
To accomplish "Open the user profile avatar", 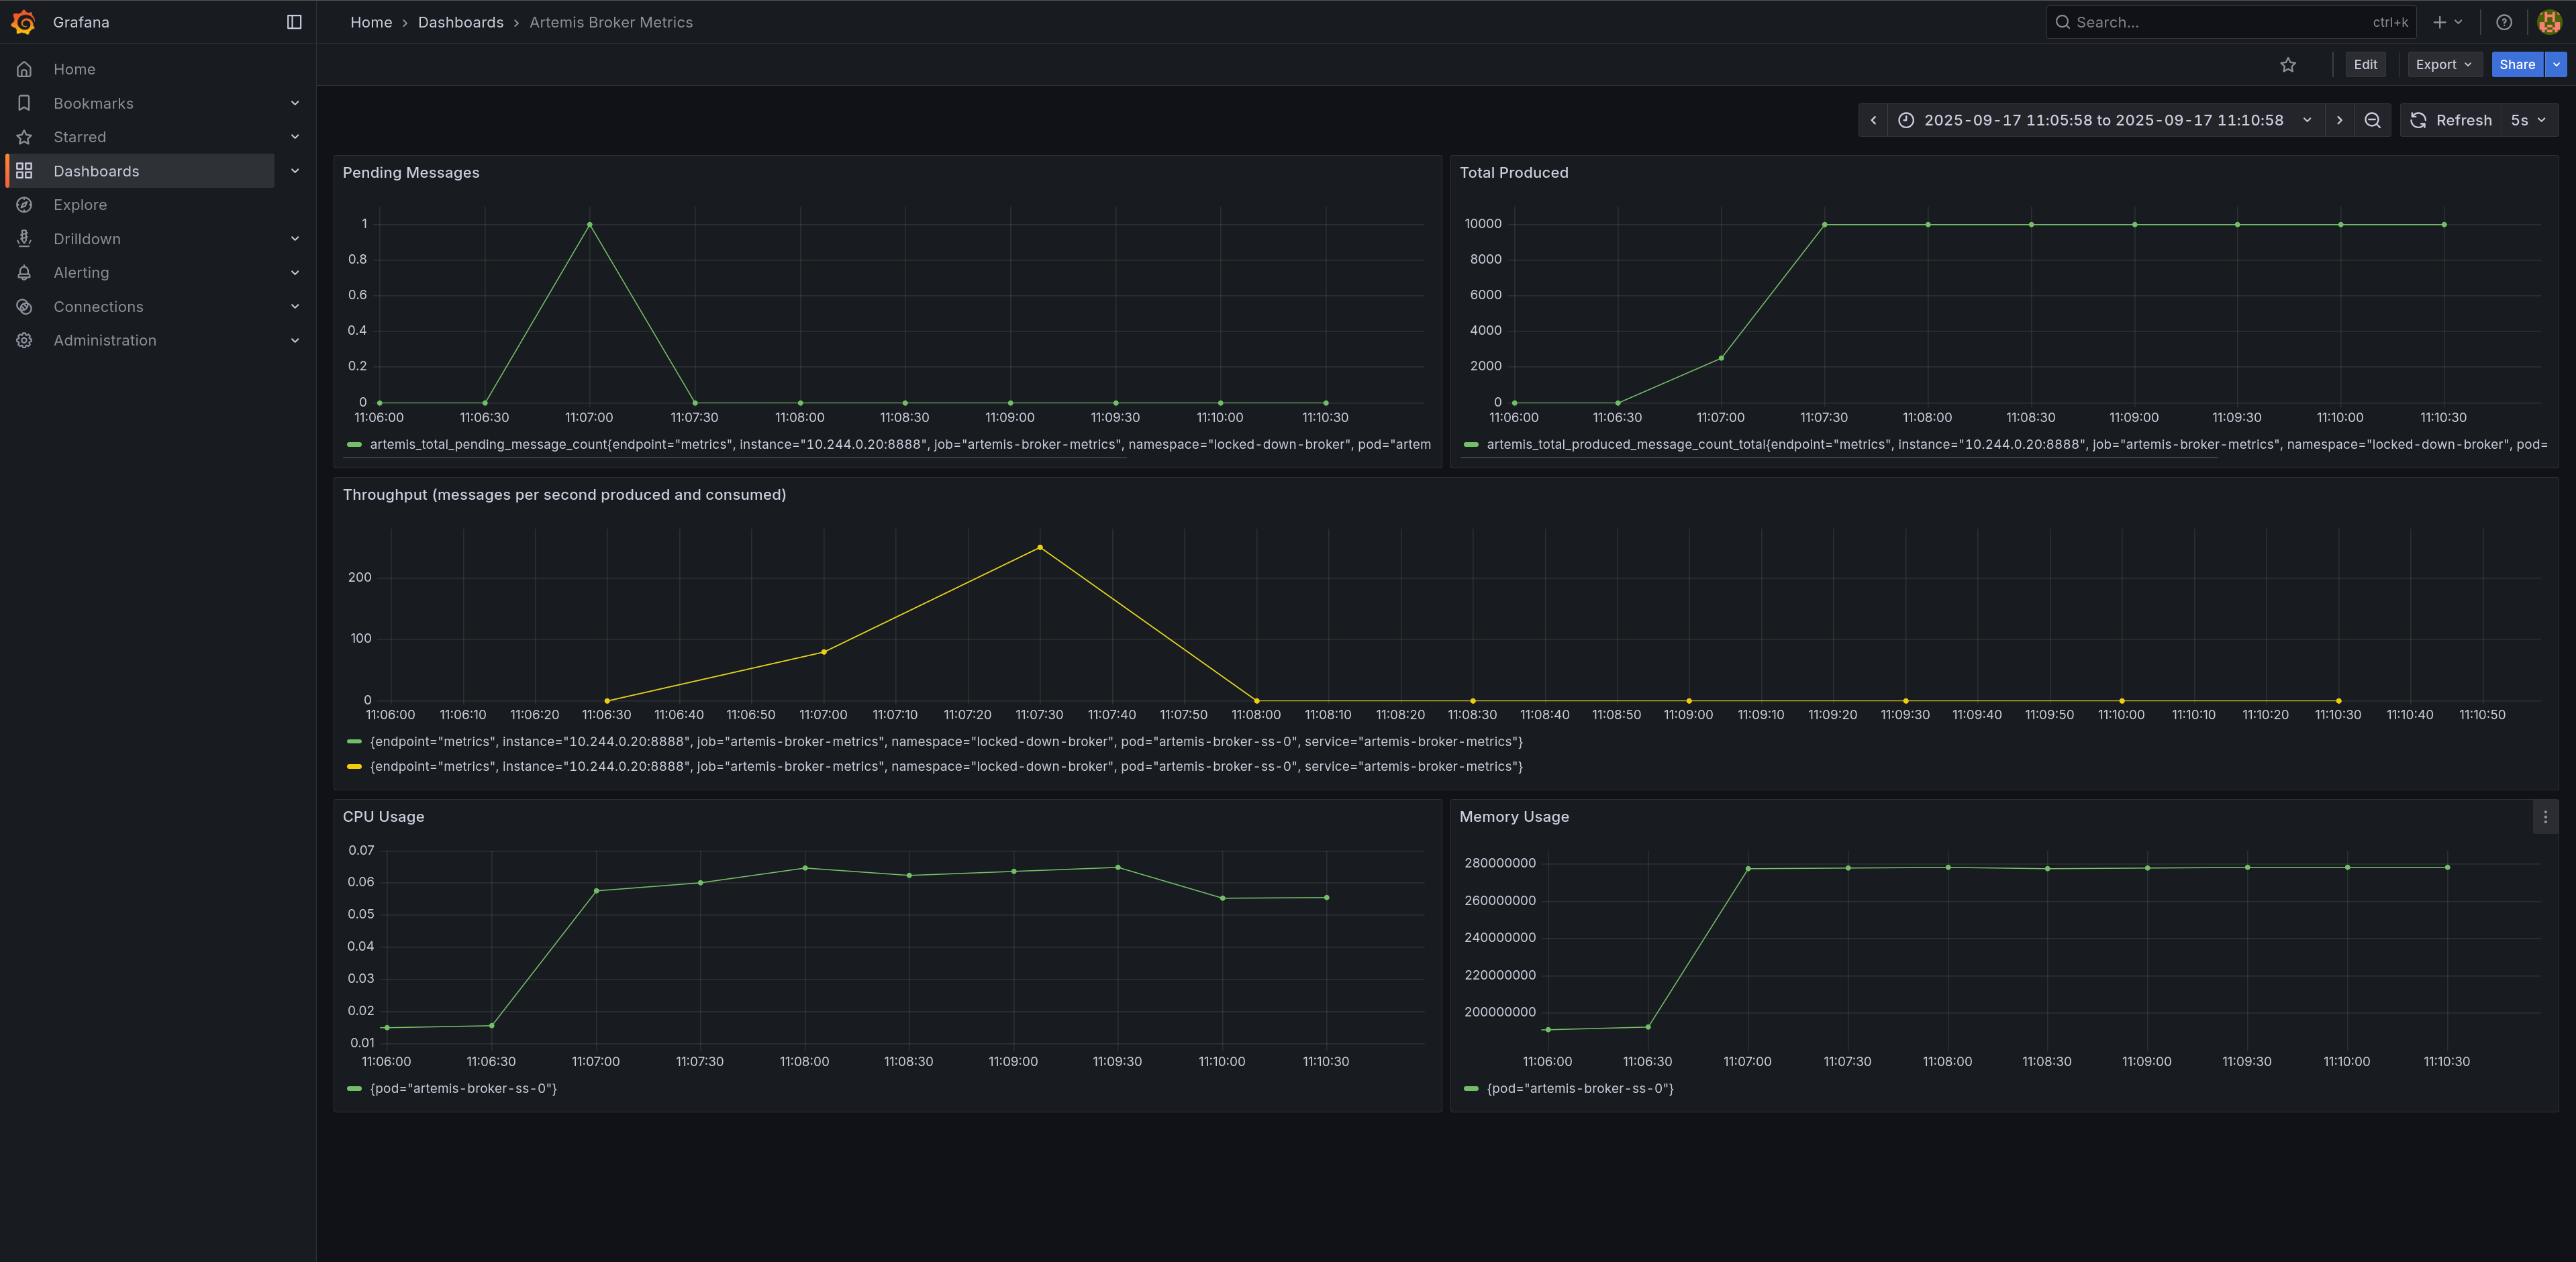I will click(2549, 22).
